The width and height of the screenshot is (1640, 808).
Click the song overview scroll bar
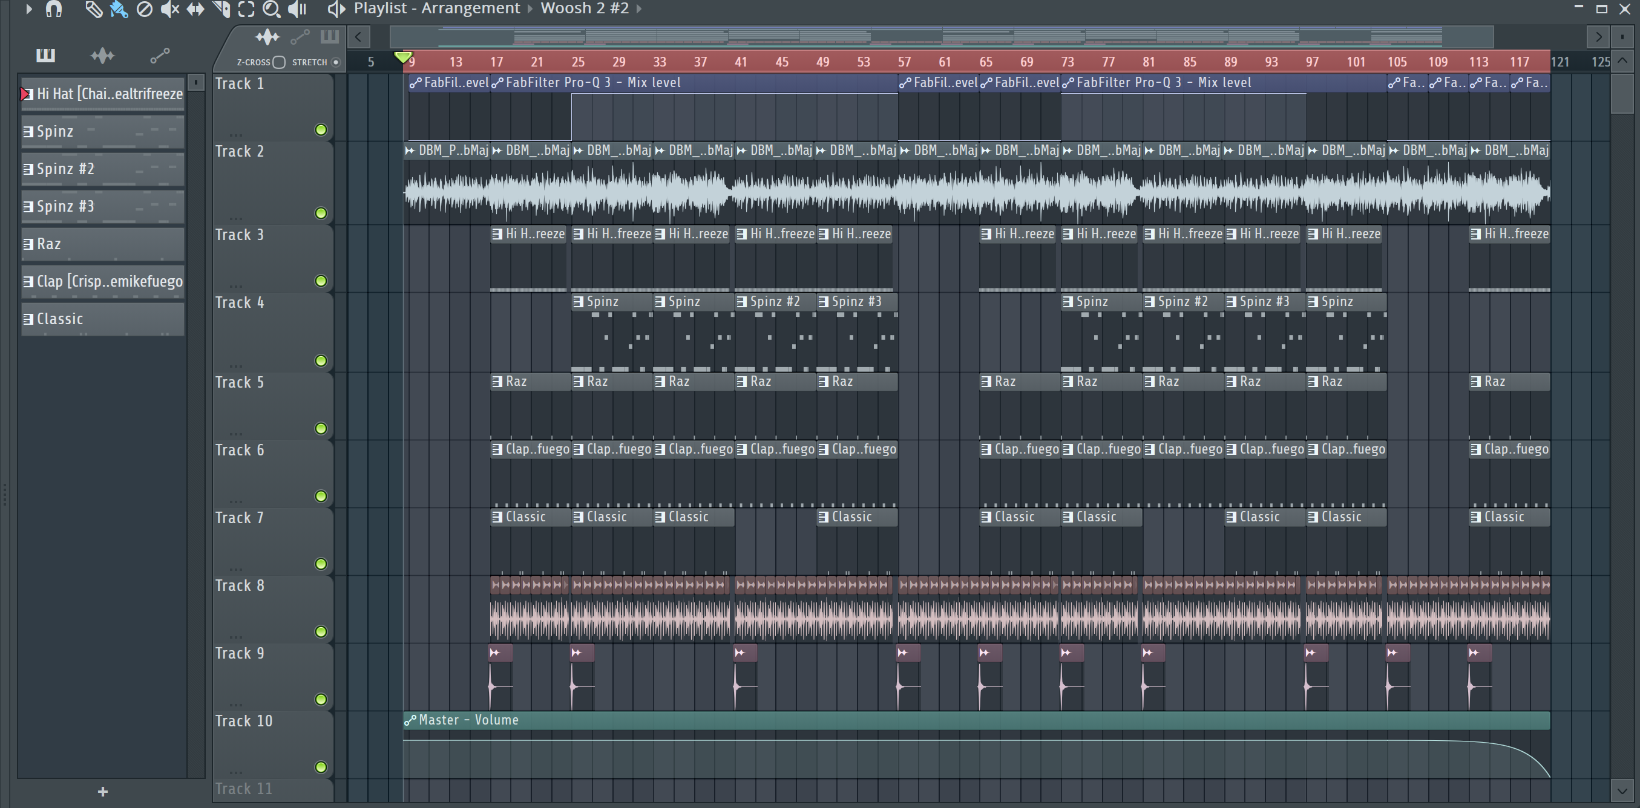tap(942, 37)
